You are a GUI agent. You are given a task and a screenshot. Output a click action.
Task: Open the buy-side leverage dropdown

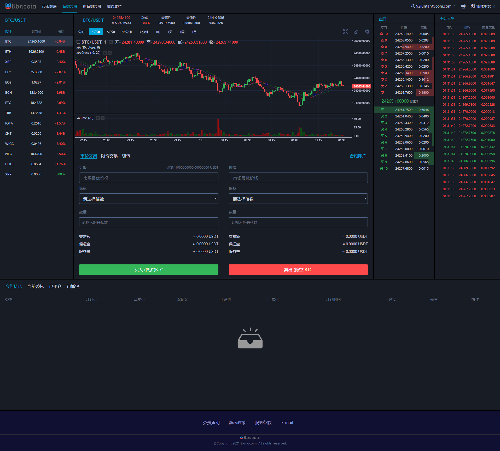point(149,199)
